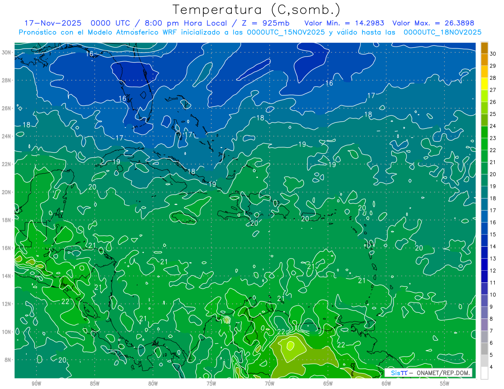
Task: Click the white swatch below legend label 4
Action: (x=484, y=373)
